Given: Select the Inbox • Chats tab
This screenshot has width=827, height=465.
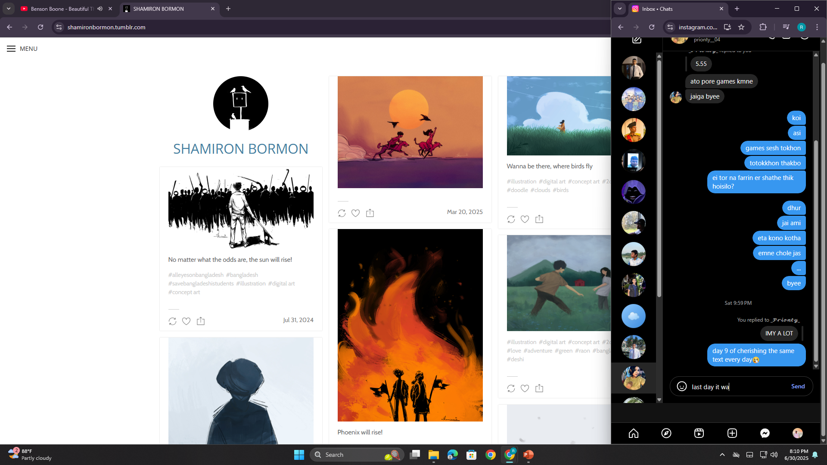Looking at the screenshot, I should (x=675, y=9).
